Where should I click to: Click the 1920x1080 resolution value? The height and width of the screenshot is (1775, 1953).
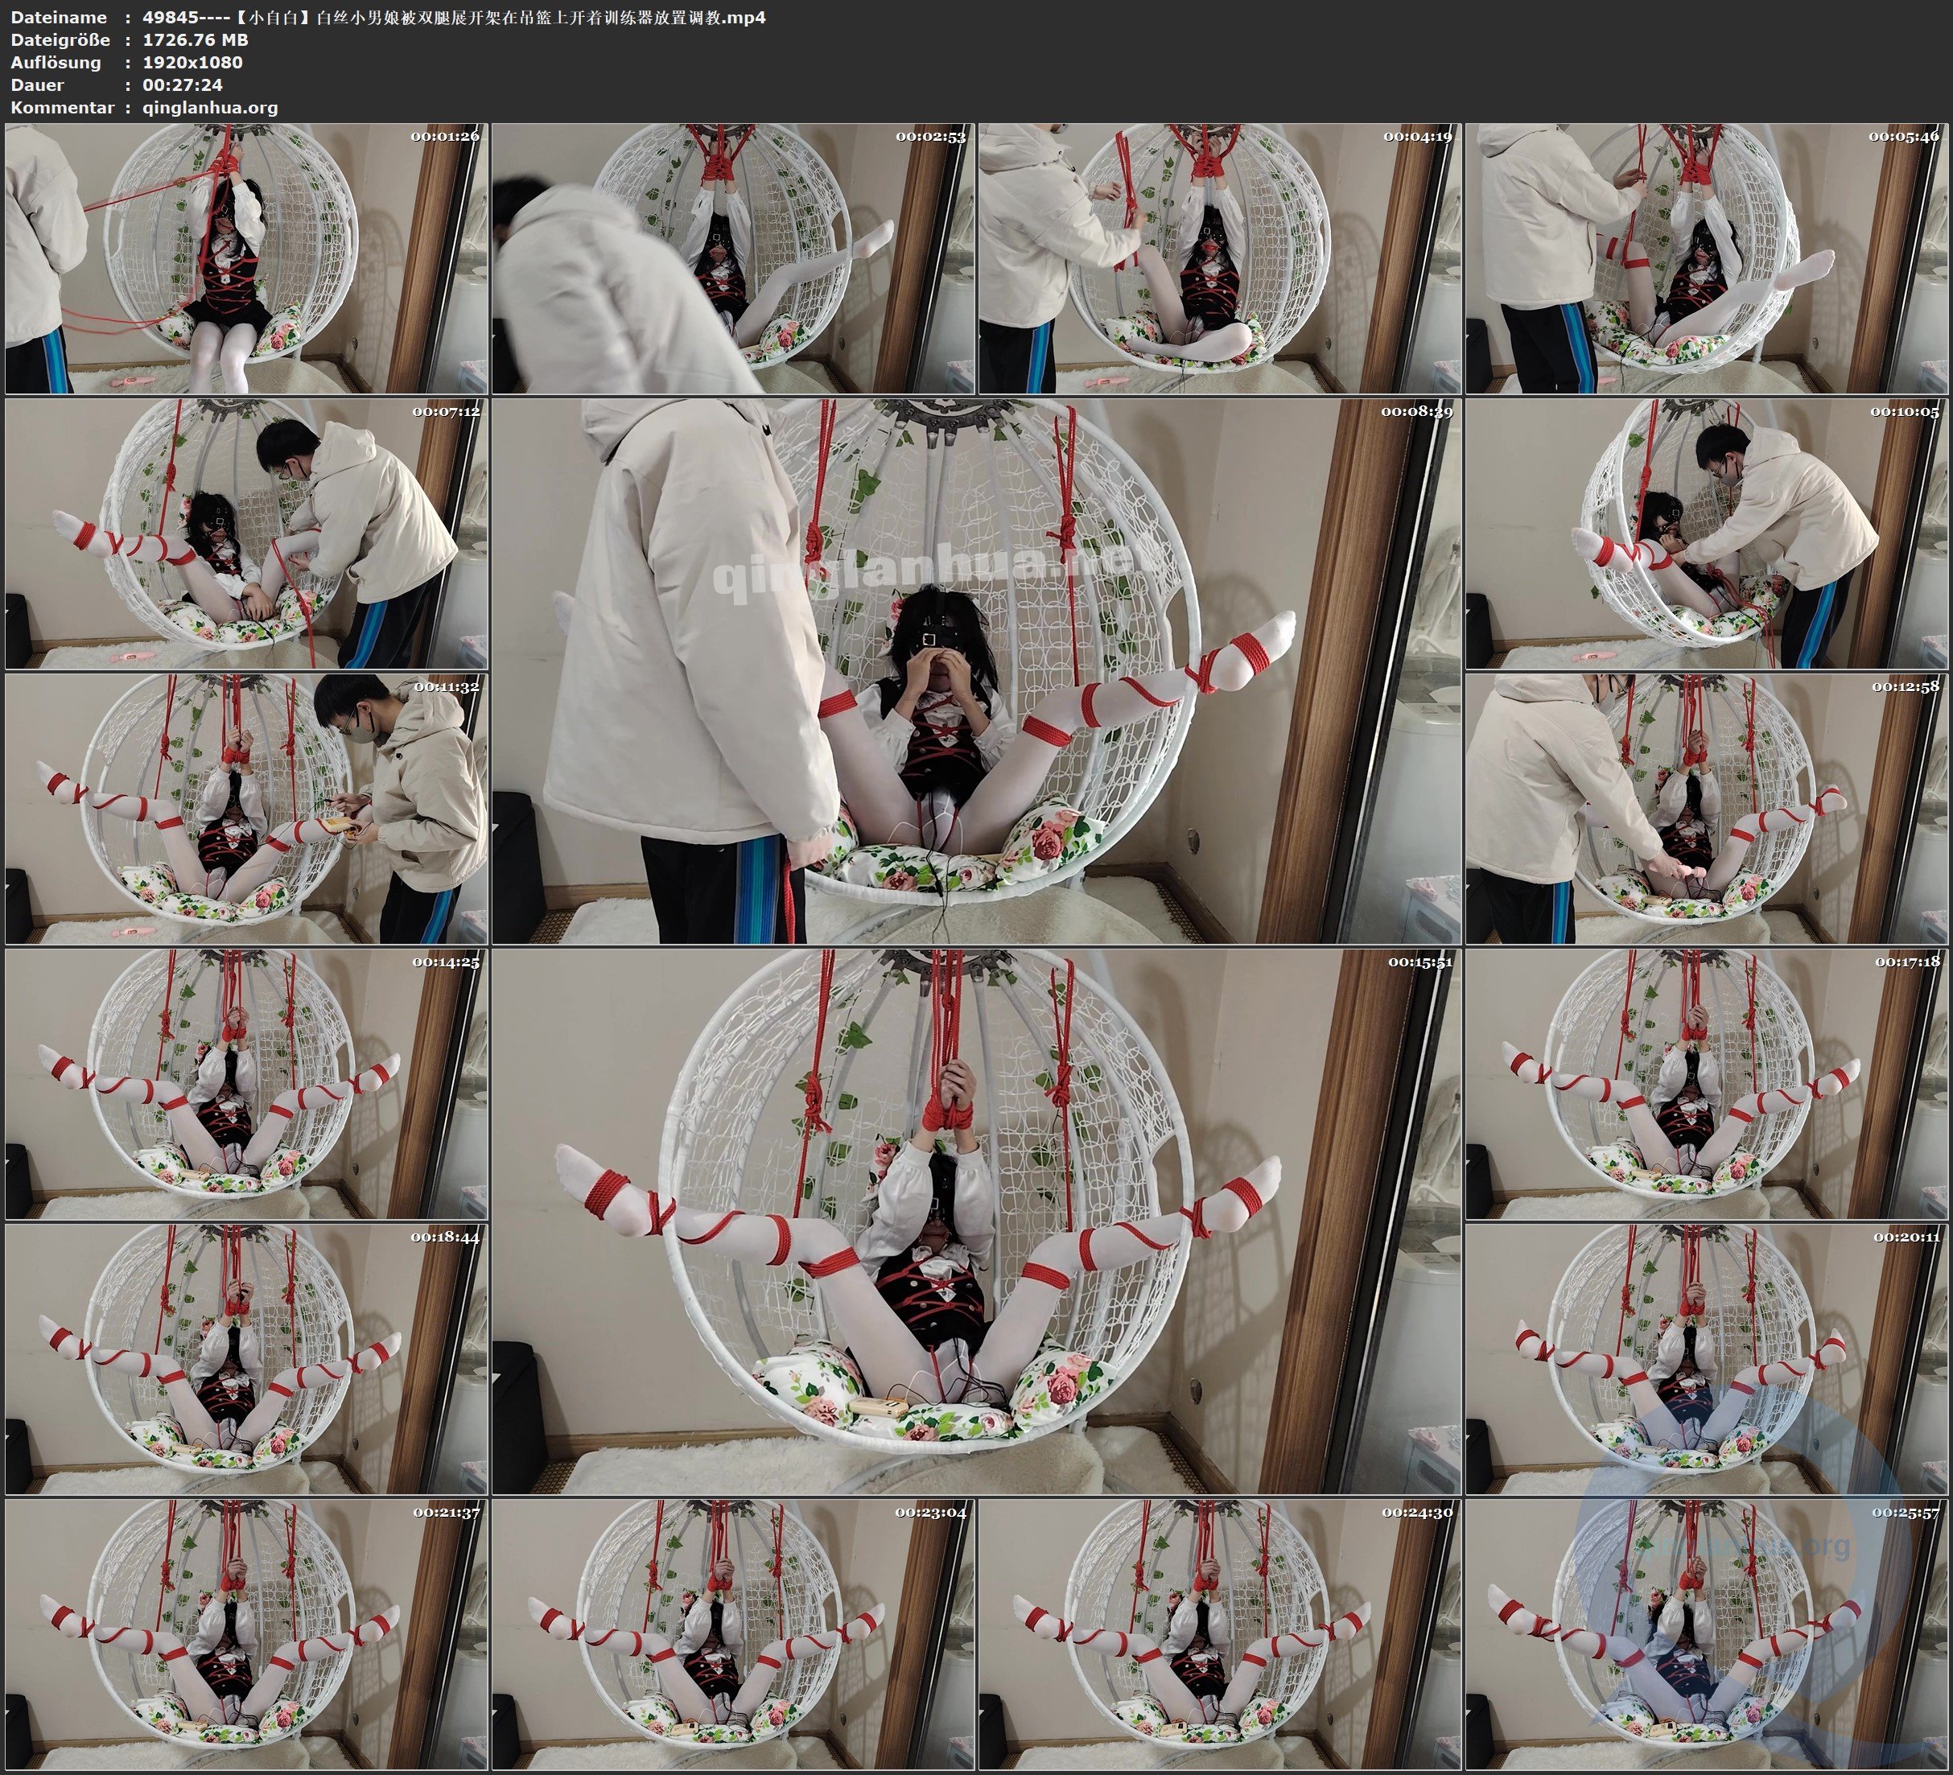pyautogui.click(x=192, y=62)
